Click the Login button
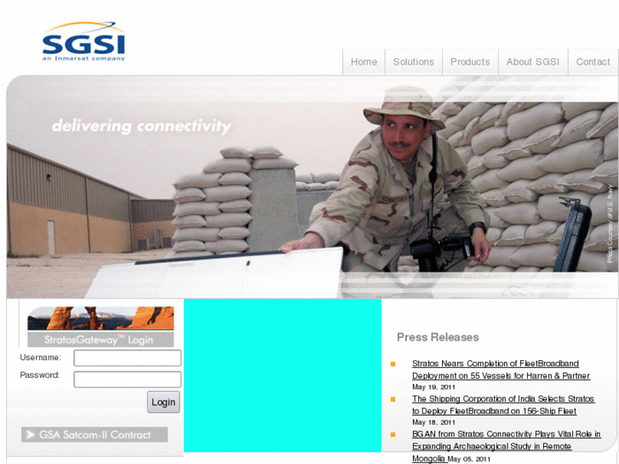 [x=163, y=402]
